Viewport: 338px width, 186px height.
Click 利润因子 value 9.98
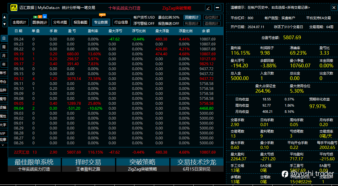pos(265,53)
